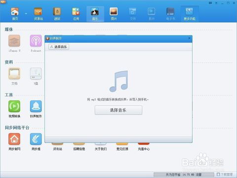The height and width of the screenshot is (178, 237).
Task: Click the 同步网络平台 section heading
Action: tap(17, 128)
